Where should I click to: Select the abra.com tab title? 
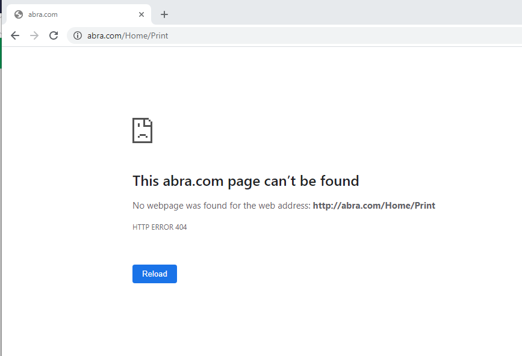pos(43,14)
